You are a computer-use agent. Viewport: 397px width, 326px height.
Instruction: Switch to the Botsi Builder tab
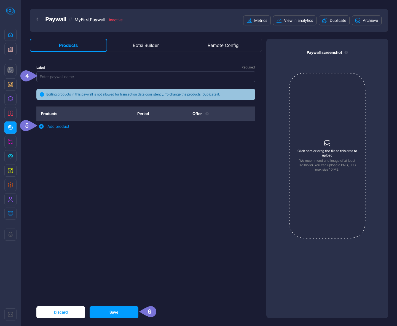[x=146, y=45]
